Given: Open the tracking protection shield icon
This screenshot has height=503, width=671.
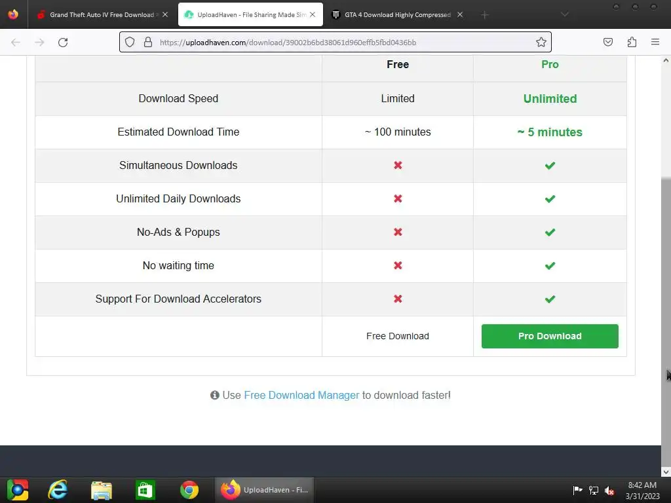Looking at the screenshot, I should [130, 42].
